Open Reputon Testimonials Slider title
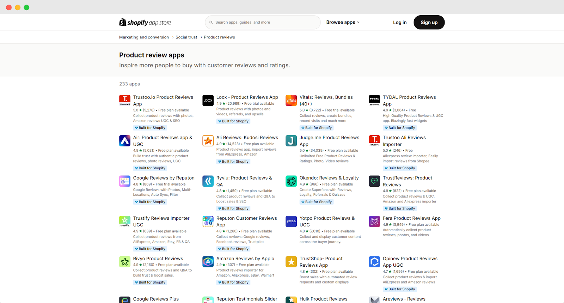Screen dimensions: 564x303 pyautogui.click(x=247, y=299)
